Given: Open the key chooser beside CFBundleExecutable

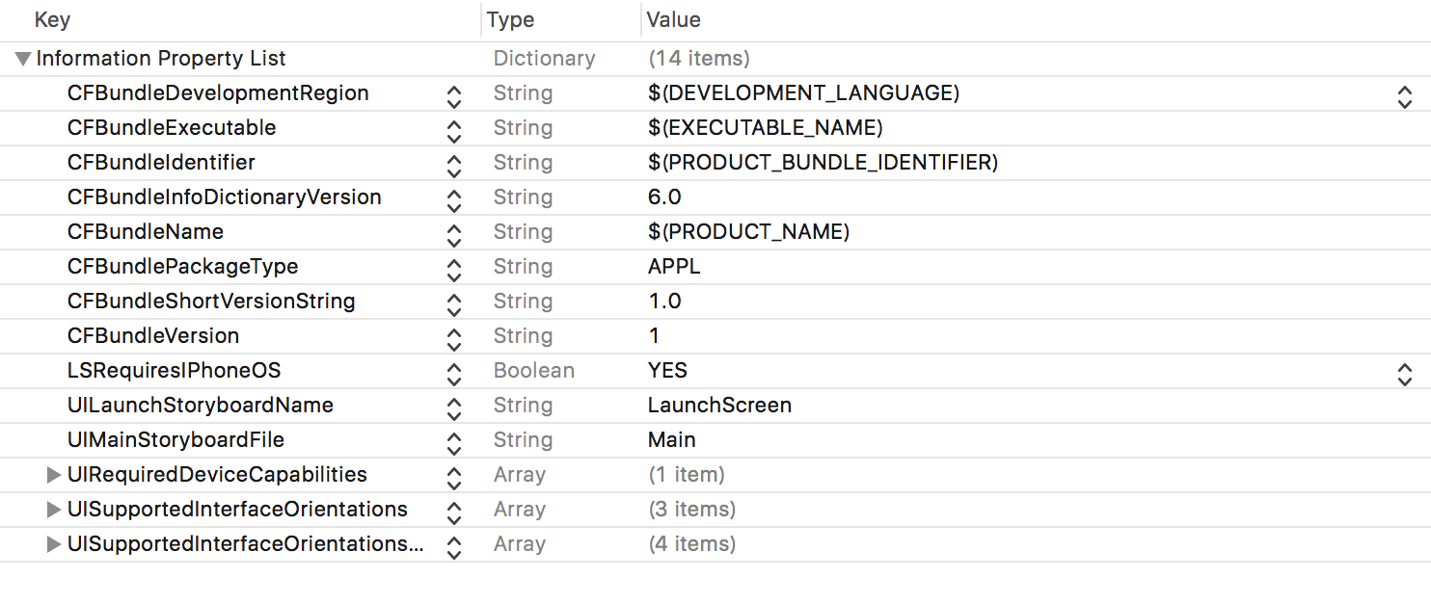Looking at the screenshot, I should click(x=453, y=127).
